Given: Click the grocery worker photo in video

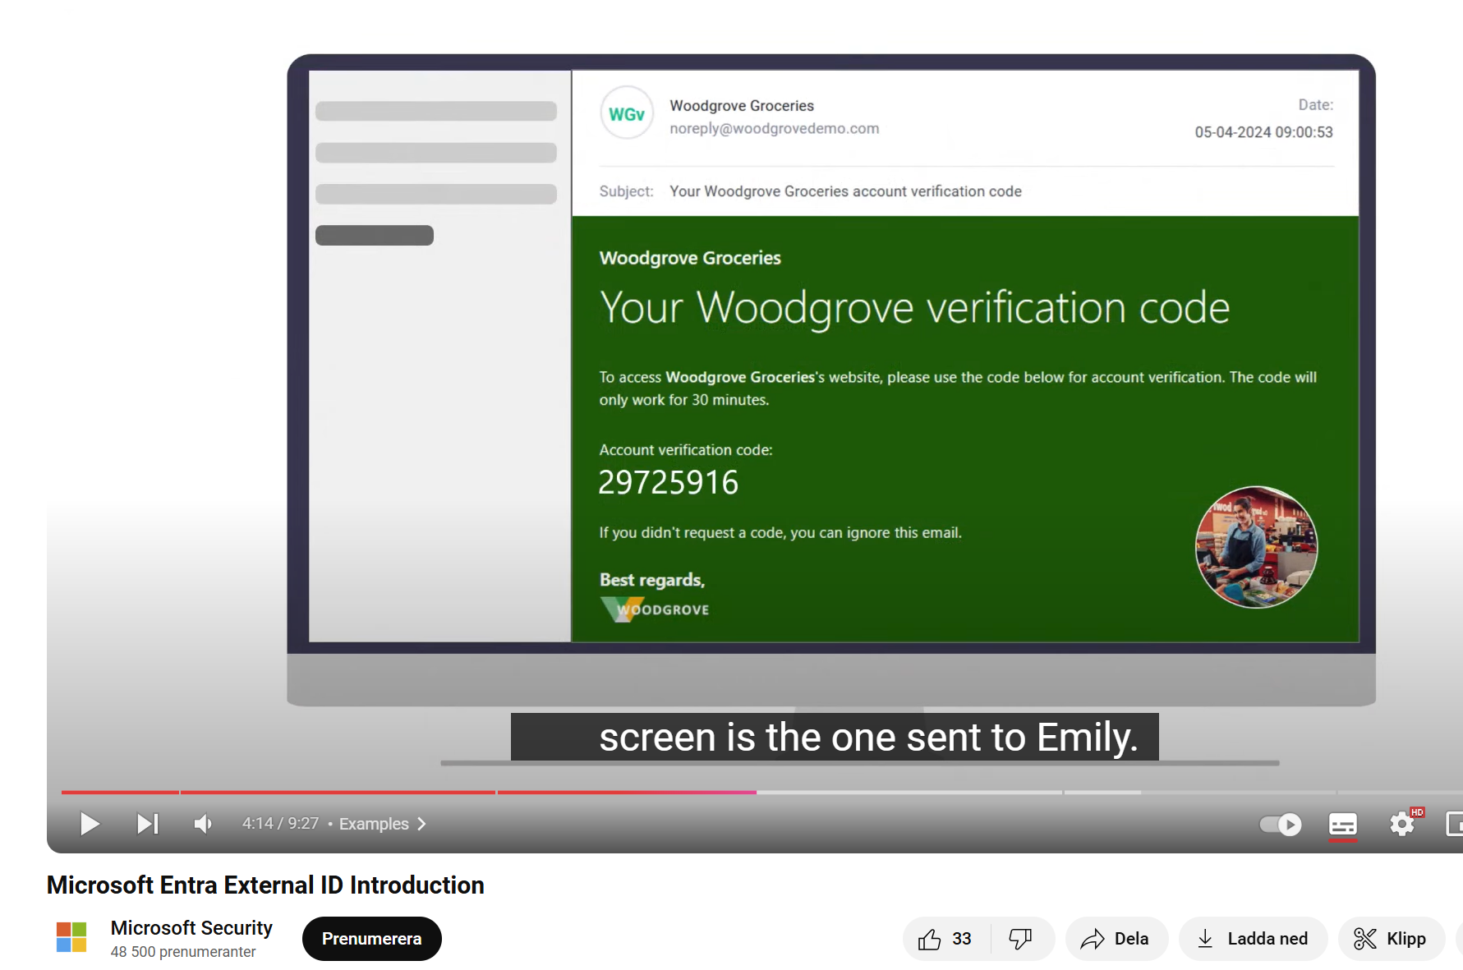Looking at the screenshot, I should tap(1256, 547).
